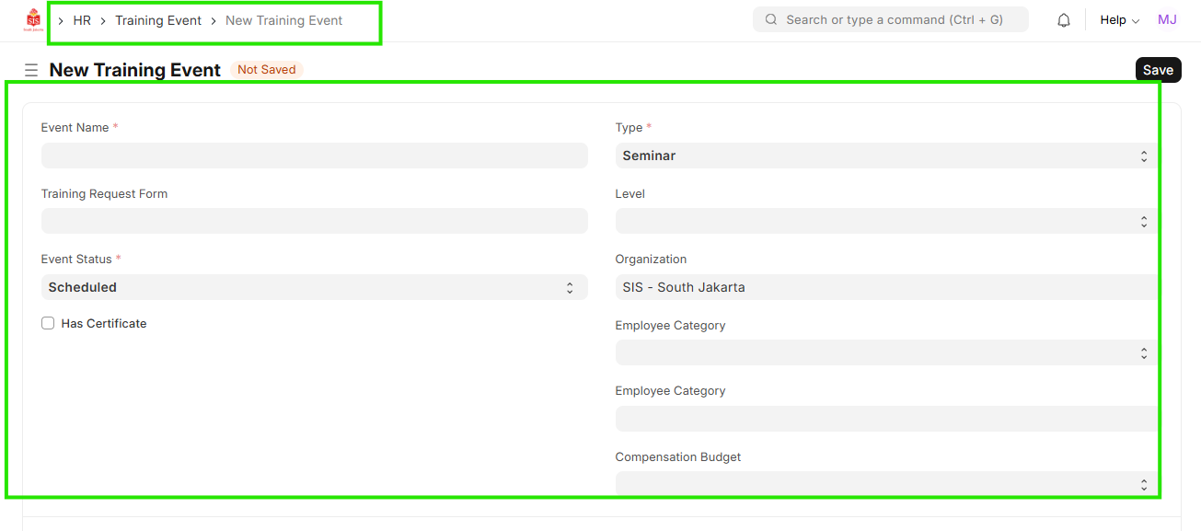Click the search magnifier icon

click(771, 19)
